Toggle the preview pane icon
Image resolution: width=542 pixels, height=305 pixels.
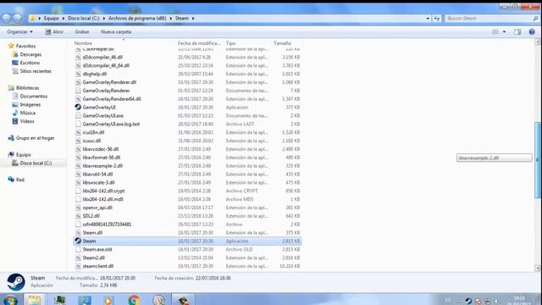[517, 32]
